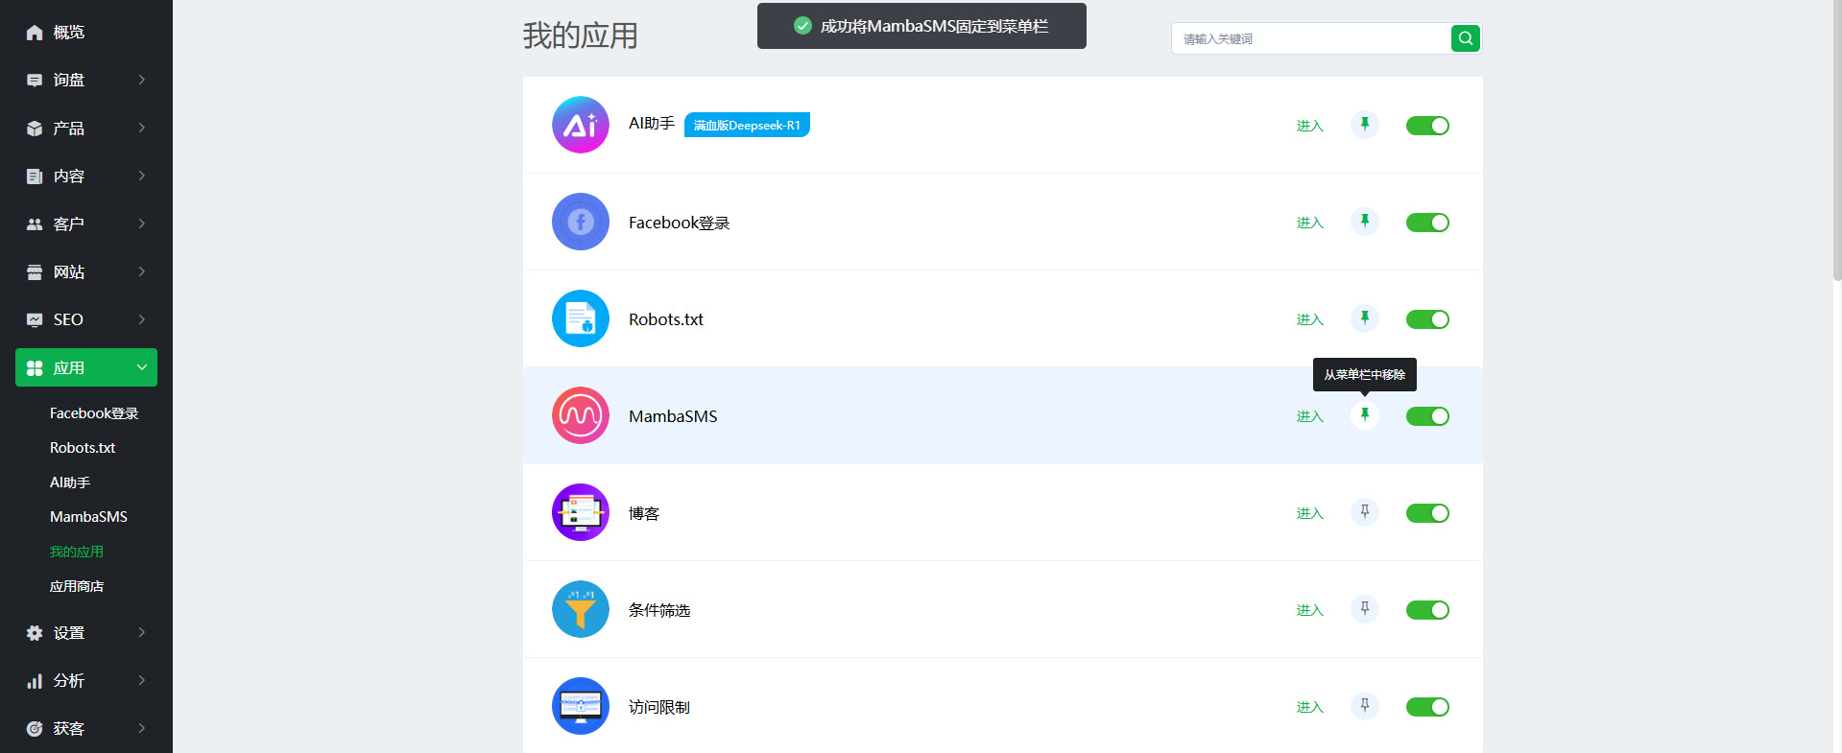Screen dimensions: 1842x753
Task: Click the SEO chart icon
Action: point(35,320)
